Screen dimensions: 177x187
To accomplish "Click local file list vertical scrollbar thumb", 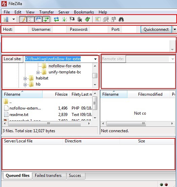I will 95,103.
